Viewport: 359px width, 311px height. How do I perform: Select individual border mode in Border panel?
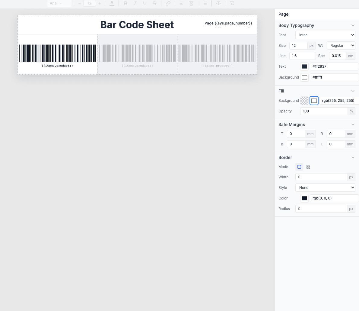[x=299, y=167]
